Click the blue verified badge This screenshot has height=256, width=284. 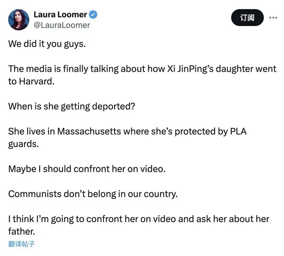pyautogui.click(x=94, y=15)
